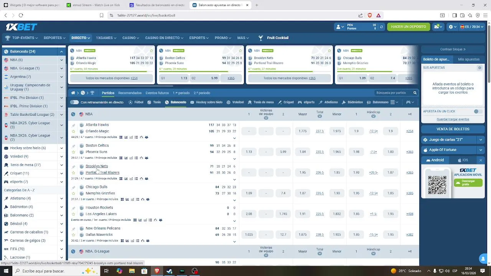This screenshot has height=276, width=491.
Task: Favorite the Atlanta Hawks vs Orlando Magic match
Action: (74, 131)
